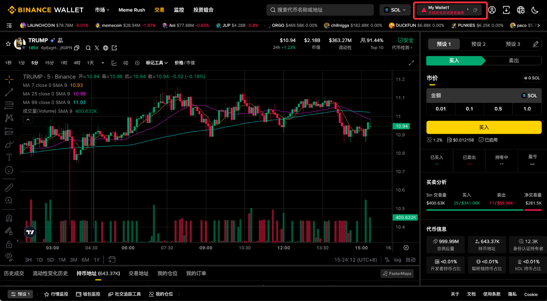Screen dimensions: 547x301
Task: Expand the 市场 menu dropdown
Action: click(102, 10)
